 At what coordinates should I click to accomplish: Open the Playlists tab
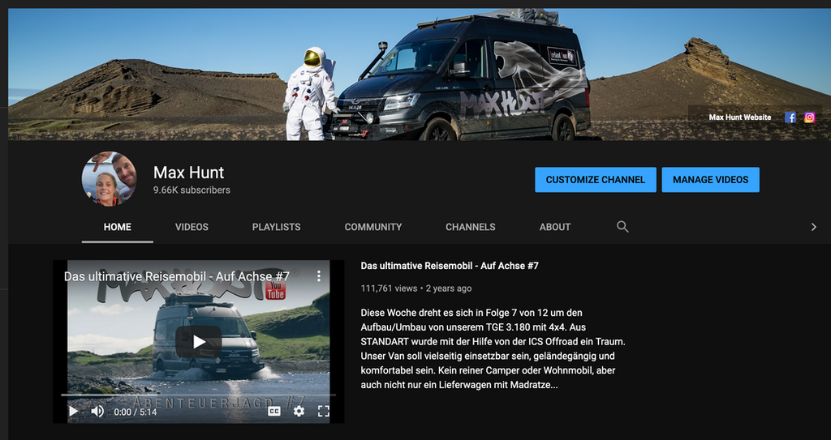click(x=276, y=227)
